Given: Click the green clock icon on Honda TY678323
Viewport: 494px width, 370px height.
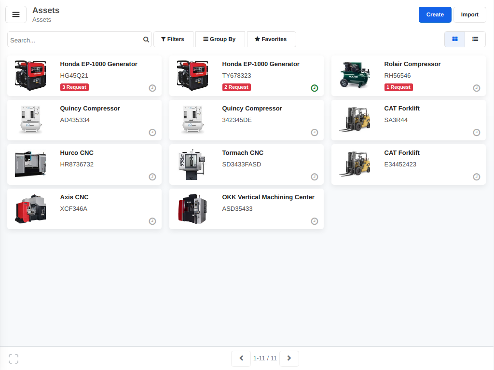Looking at the screenshot, I should pyautogui.click(x=314, y=89).
